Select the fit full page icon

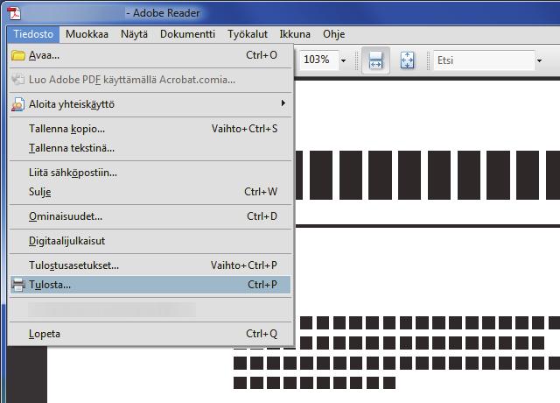click(407, 60)
